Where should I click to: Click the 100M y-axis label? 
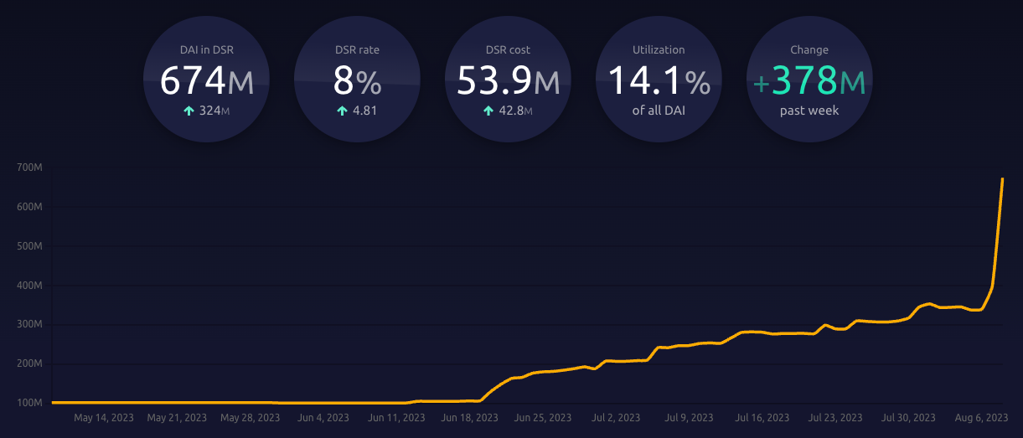click(x=29, y=403)
